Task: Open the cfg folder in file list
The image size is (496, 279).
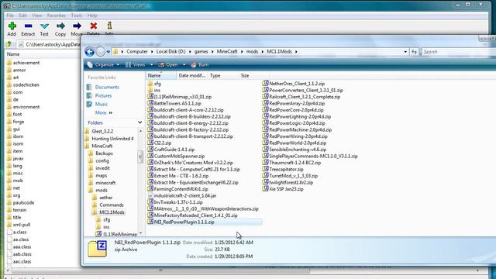Action: (154, 84)
